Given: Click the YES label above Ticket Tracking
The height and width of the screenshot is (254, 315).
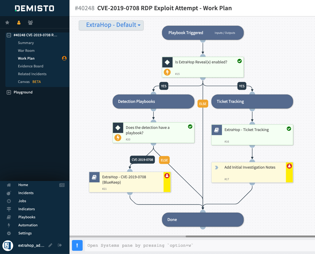Looking at the screenshot, I should pyautogui.click(x=242, y=86).
